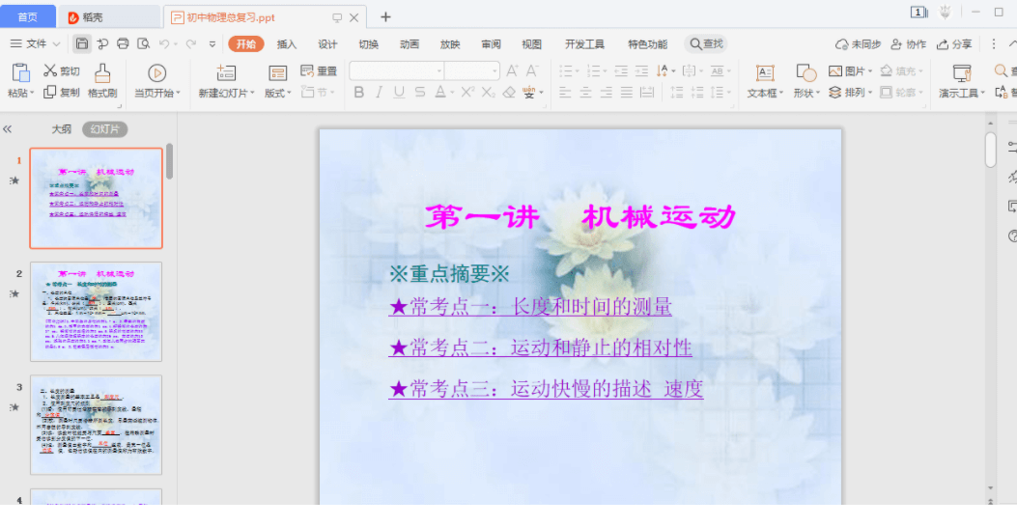Image resolution: width=1017 pixels, height=527 pixels.
Task: Toggle Italic formatting
Action: (379, 92)
